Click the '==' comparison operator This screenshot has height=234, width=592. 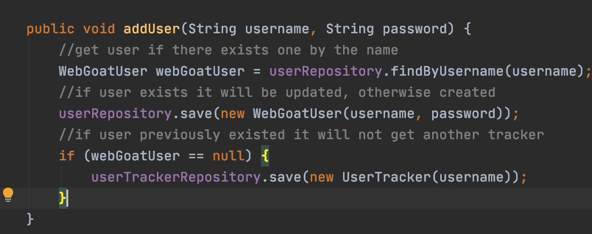point(196,156)
